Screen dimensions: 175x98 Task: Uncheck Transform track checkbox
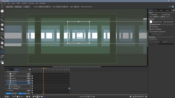tap(10, 88)
